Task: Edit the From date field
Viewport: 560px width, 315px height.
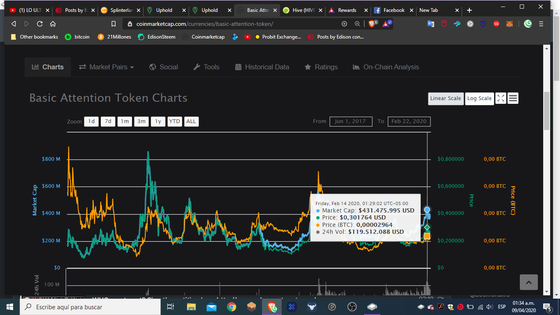Action: (351, 121)
